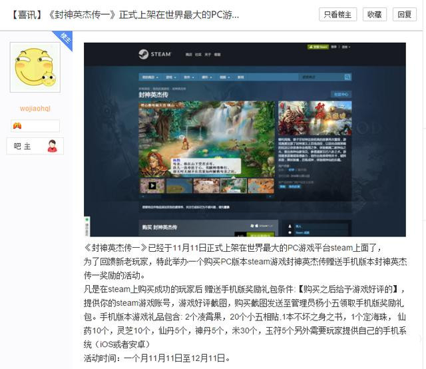Viewport: 426px width, 369px height.
Task: Click the blue 楼主 corner ribbon
Action: click(65, 39)
